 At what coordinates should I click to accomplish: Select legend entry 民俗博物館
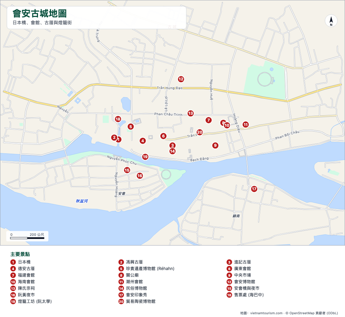(136, 288)
